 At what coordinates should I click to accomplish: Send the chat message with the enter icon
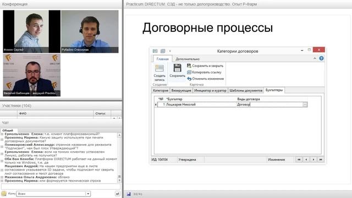pyautogui.click(x=117, y=194)
